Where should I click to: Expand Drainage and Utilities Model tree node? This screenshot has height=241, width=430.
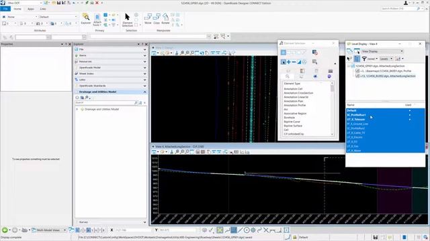[77, 109]
